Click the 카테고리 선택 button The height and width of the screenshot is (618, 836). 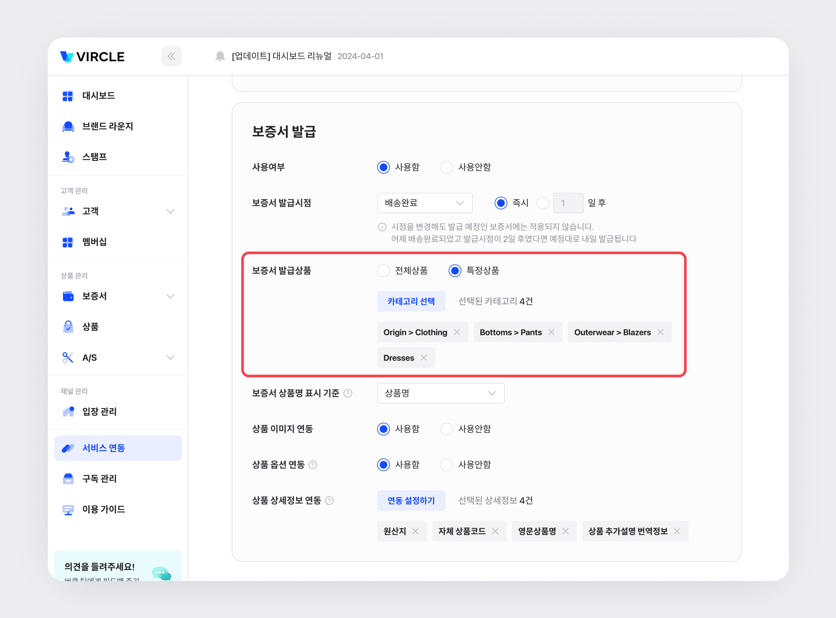point(411,301)
